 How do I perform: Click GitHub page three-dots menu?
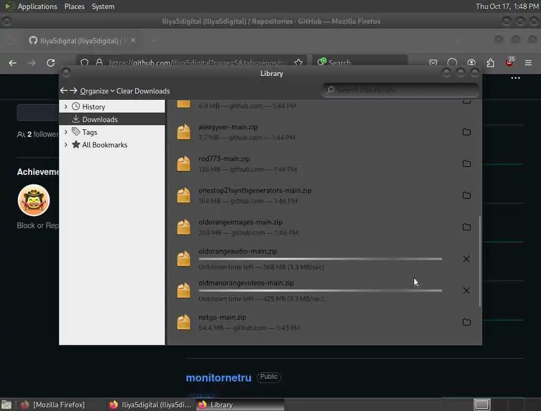[516, 78]
